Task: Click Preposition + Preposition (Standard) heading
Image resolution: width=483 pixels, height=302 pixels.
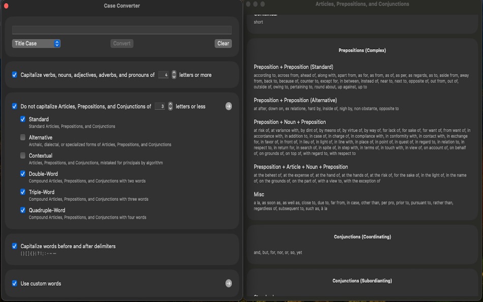Action: [x=293, y=67]
